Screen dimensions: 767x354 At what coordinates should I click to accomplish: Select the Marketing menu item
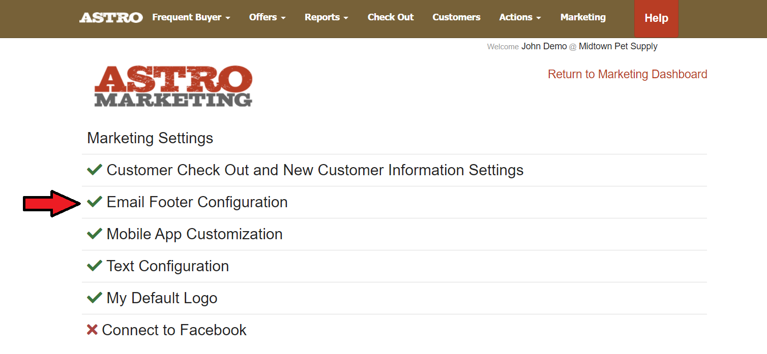click(x=583, y=17)
